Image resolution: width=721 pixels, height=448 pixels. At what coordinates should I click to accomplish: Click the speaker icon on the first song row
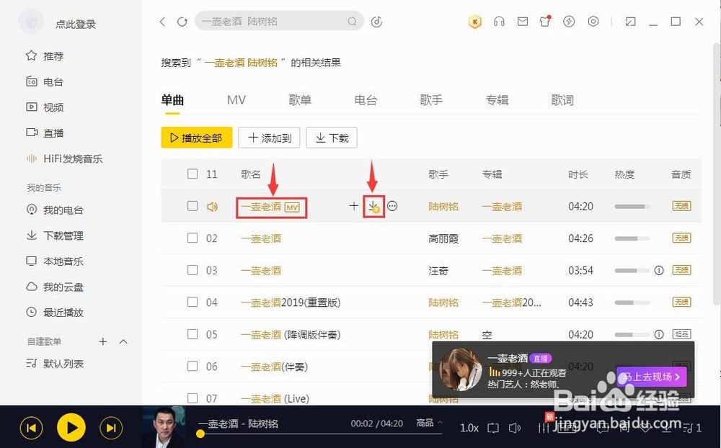point(212,207)
